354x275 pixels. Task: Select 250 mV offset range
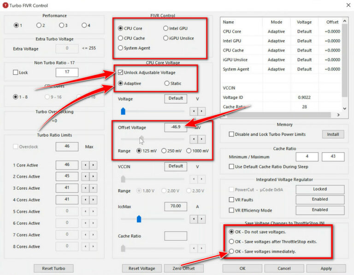pyautogui.click(x=164, y=151)
